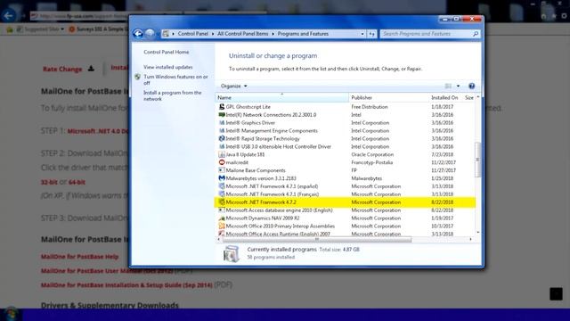
Task: Expand the address bar history dropdown
Action: tap(362, 34)
